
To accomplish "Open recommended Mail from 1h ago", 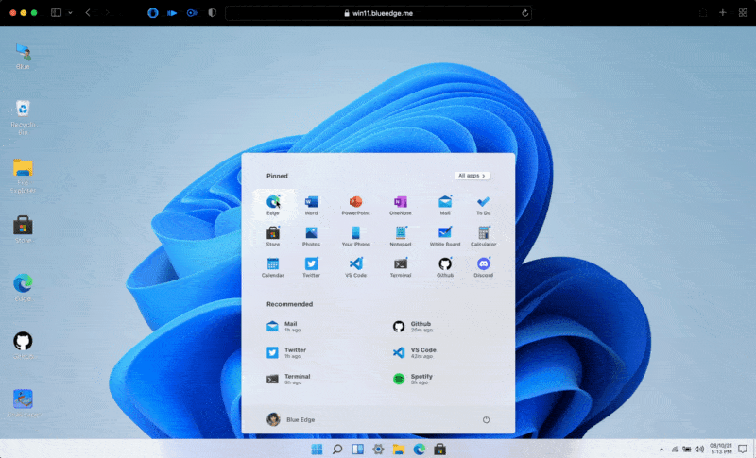I will point(284,327).
